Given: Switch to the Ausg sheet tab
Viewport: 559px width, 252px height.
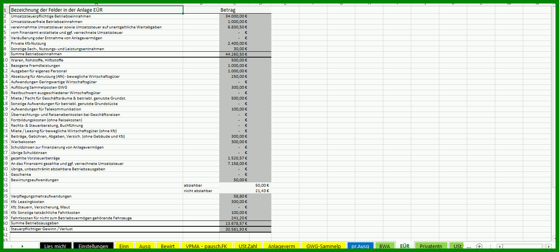Looking at the screenshot, I should [145, 246].
